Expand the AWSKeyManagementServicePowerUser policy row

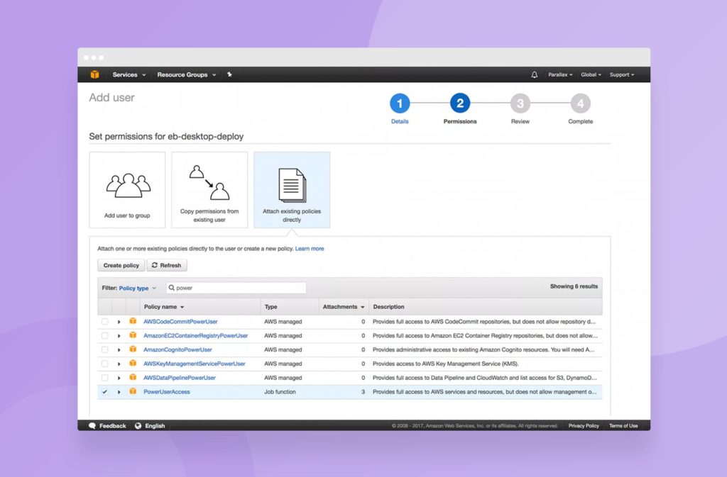pos(119,364)
